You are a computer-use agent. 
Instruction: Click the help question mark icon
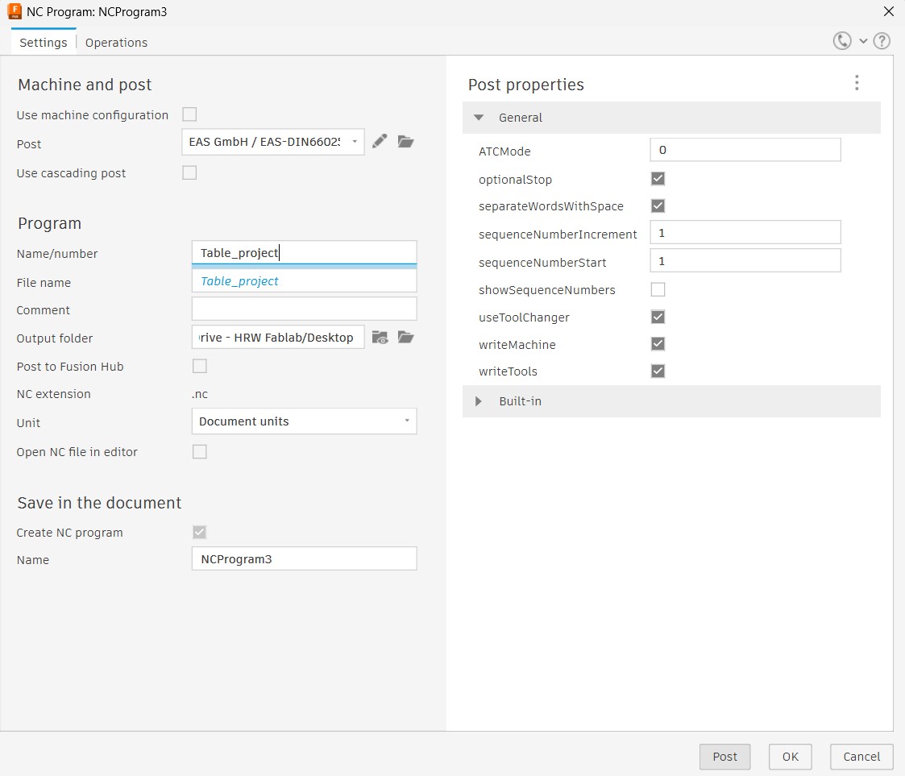[x=882, y=41]
